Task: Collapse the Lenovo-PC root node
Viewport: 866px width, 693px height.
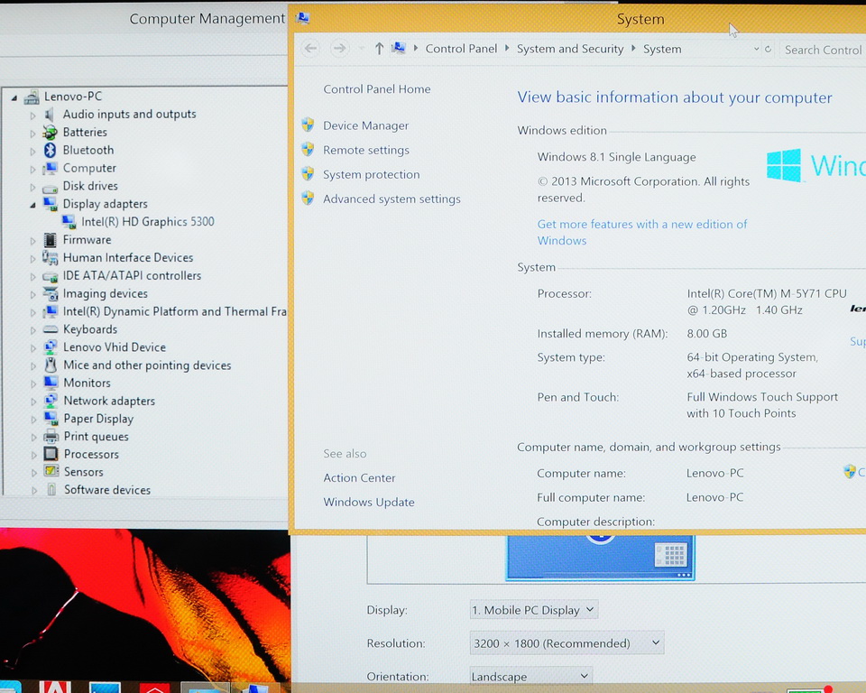Action: (14, 98)
